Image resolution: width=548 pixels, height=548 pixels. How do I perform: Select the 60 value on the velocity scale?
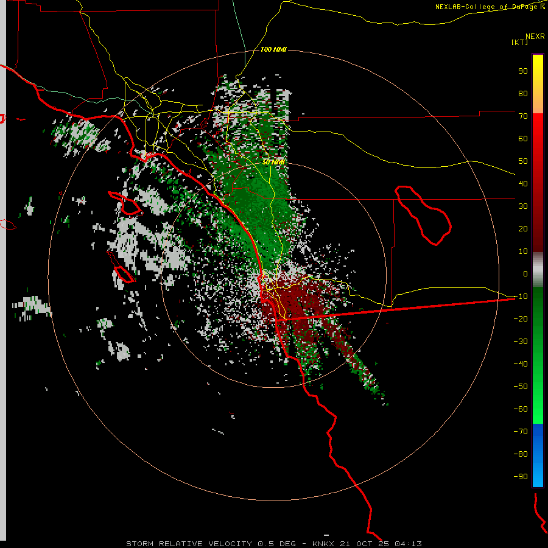click(x=523, y=139)
